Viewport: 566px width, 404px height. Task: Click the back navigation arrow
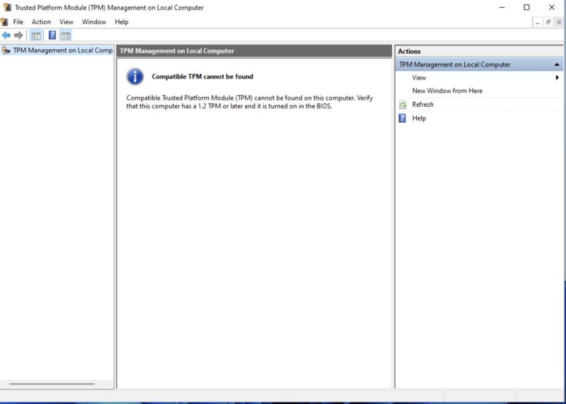7,35
